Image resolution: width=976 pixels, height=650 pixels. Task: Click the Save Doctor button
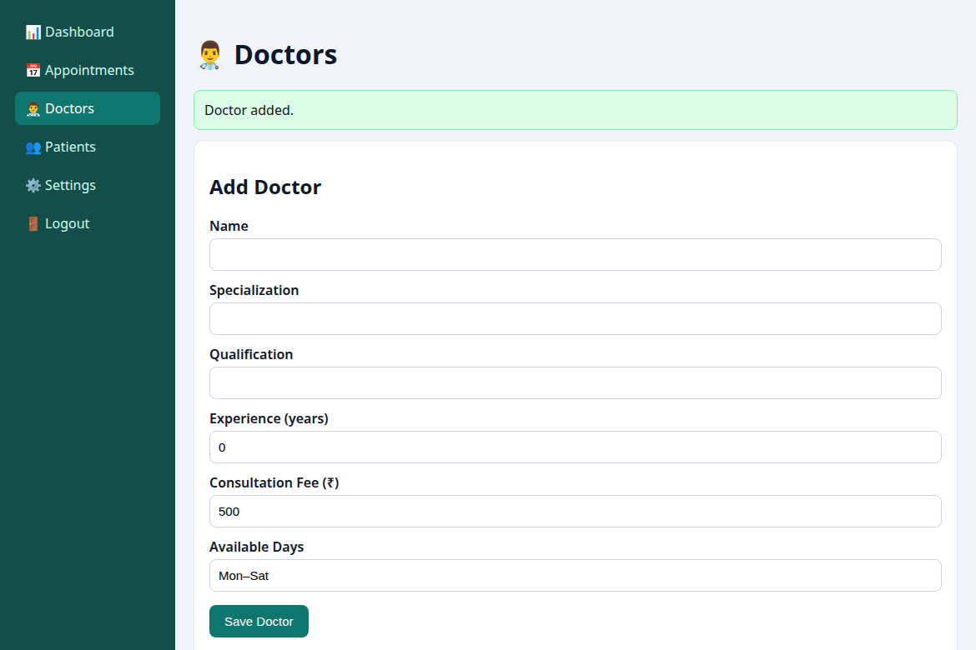coord(259,622)
